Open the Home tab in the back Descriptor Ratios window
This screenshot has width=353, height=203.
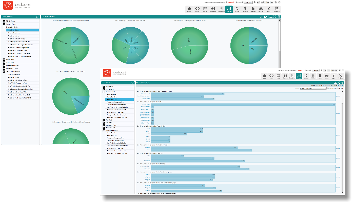click(189, 9)
